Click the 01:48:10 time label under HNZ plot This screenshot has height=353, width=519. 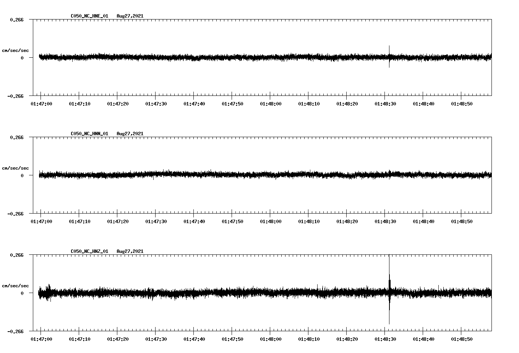(x=309, y=339)
